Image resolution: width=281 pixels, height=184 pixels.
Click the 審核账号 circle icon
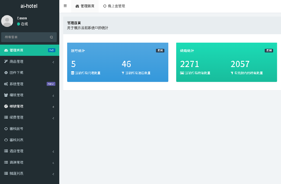(6, 129)
